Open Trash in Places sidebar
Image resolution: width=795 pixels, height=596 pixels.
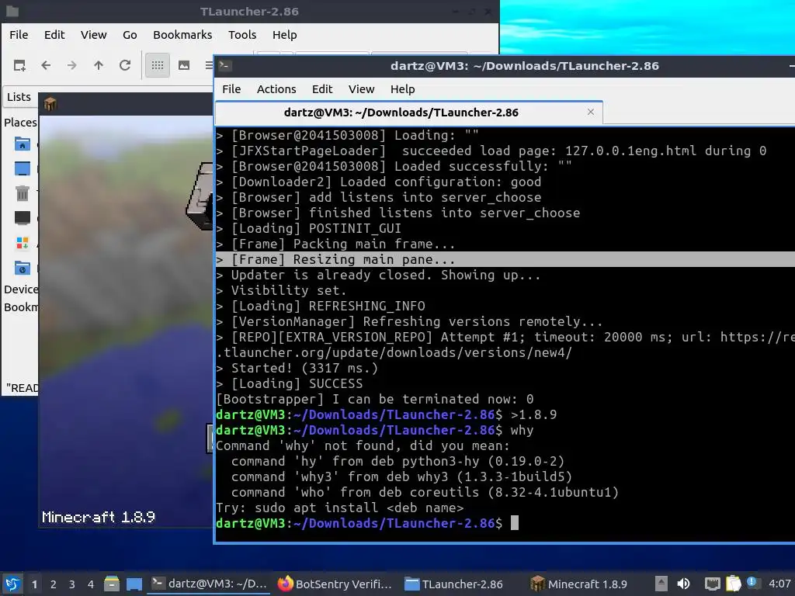click(x=23, y=193)
